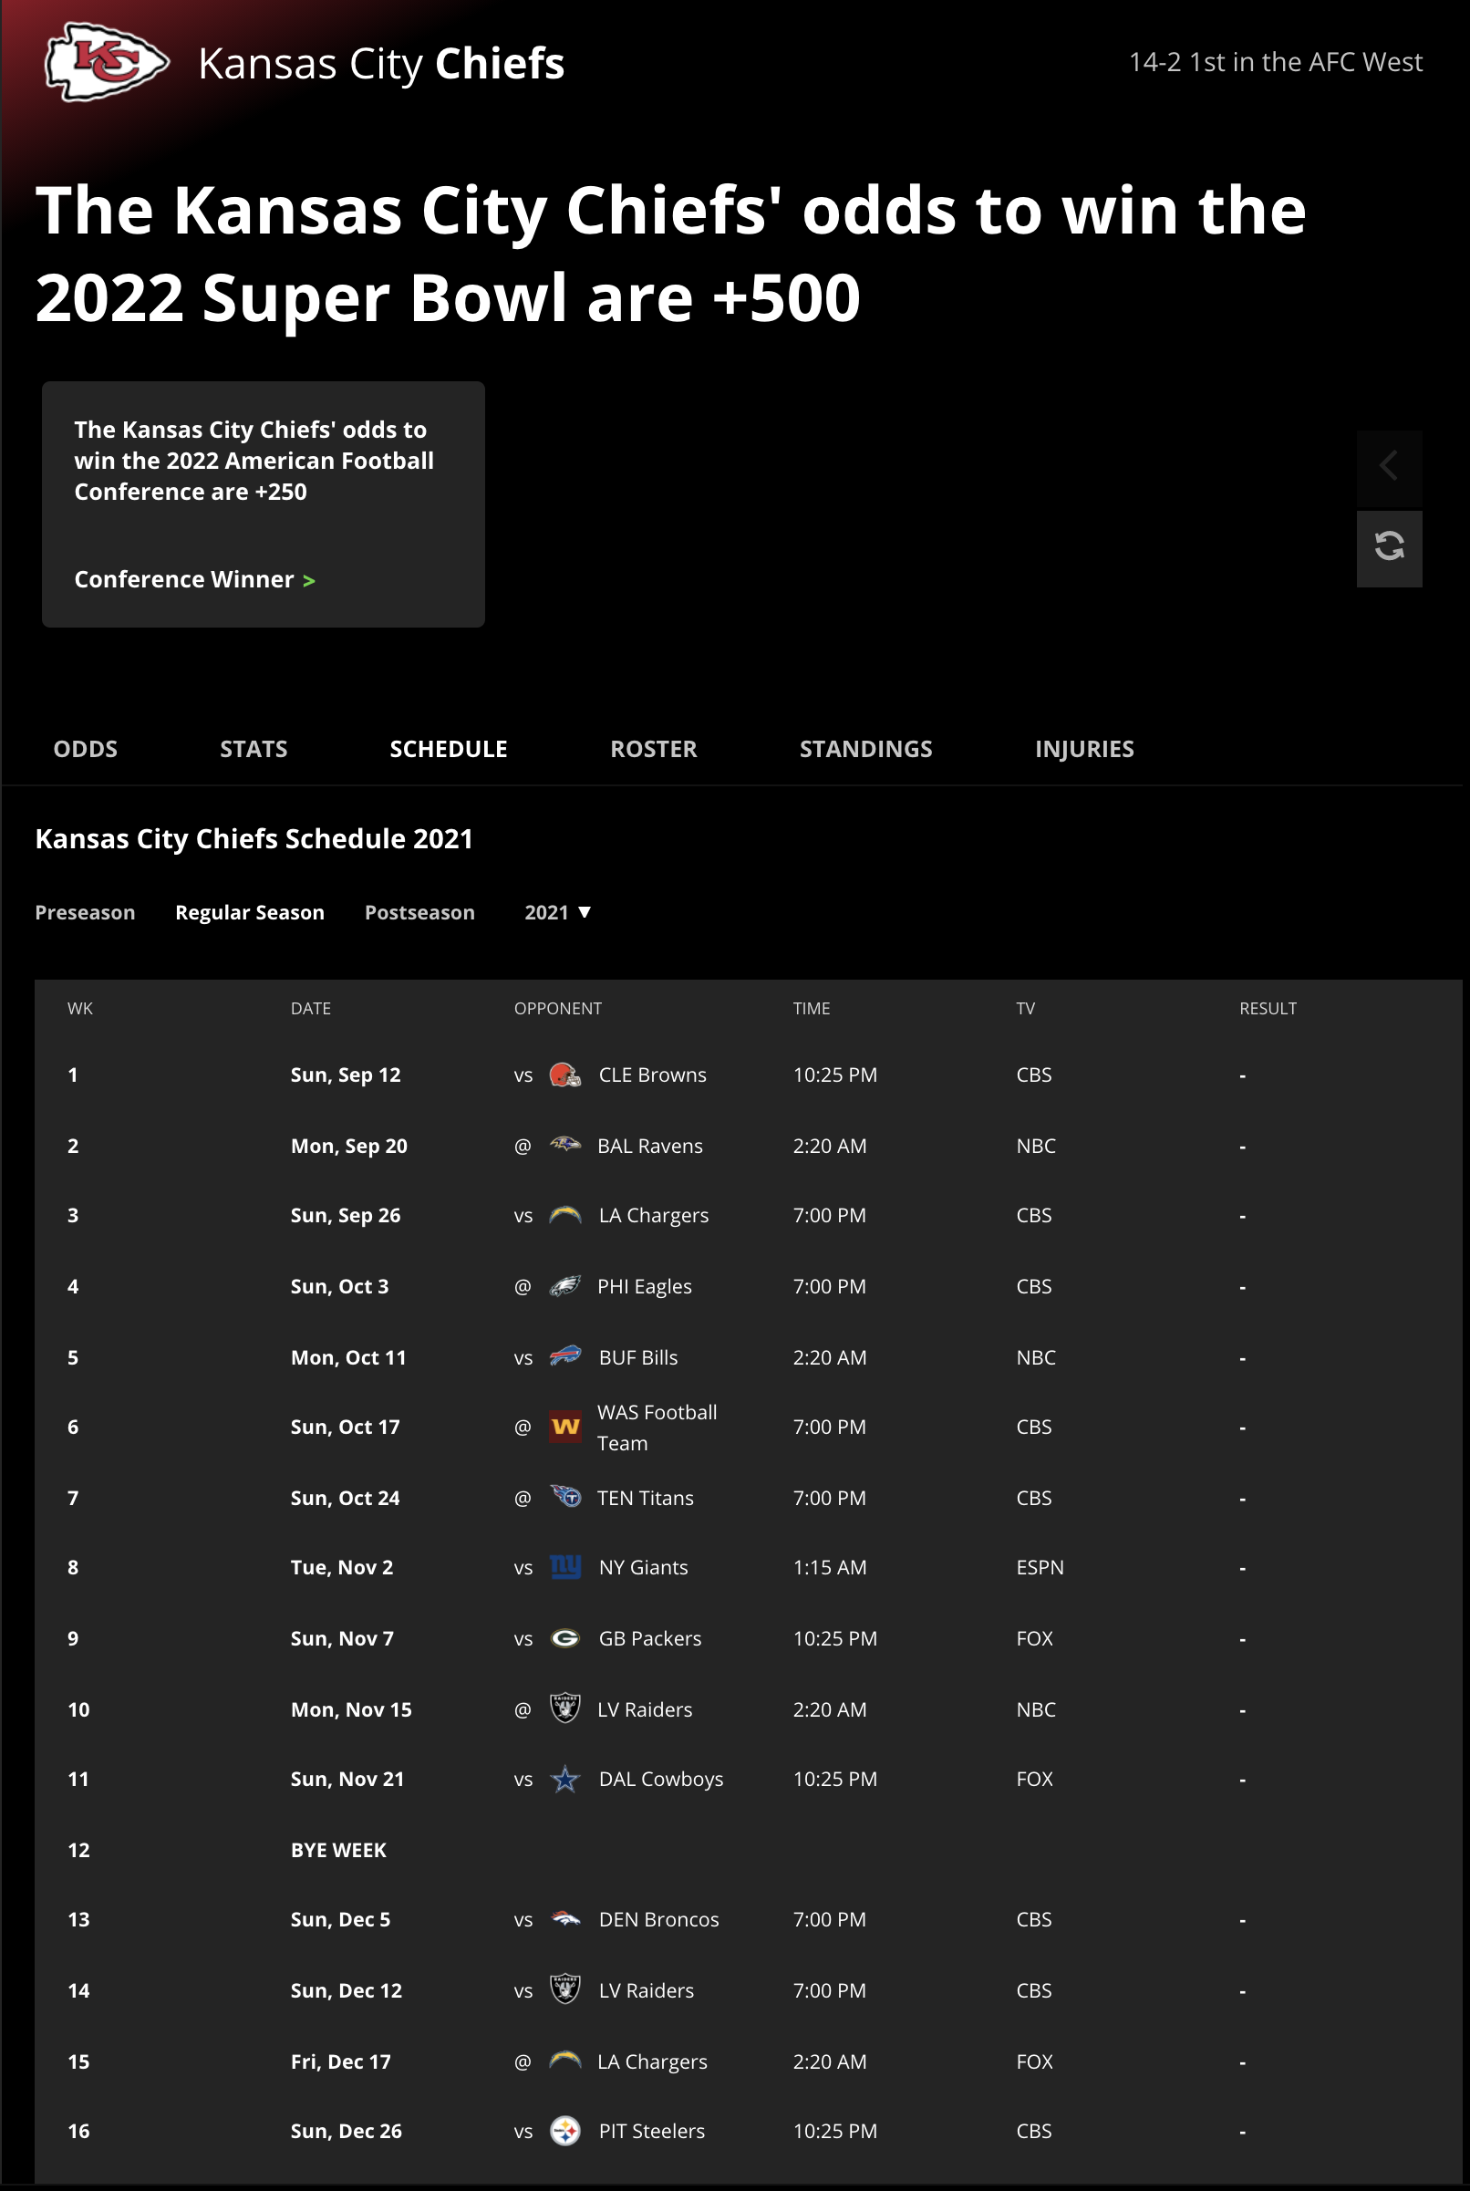Click the refresh icon
Viewport: 1470px width, 2191px height.
click(x=1391, y=548)
